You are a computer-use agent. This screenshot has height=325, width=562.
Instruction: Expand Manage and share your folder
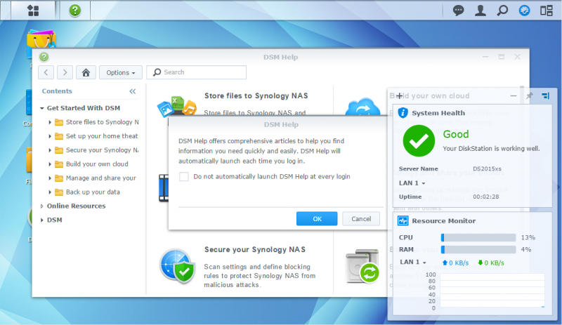click(50, 178)
